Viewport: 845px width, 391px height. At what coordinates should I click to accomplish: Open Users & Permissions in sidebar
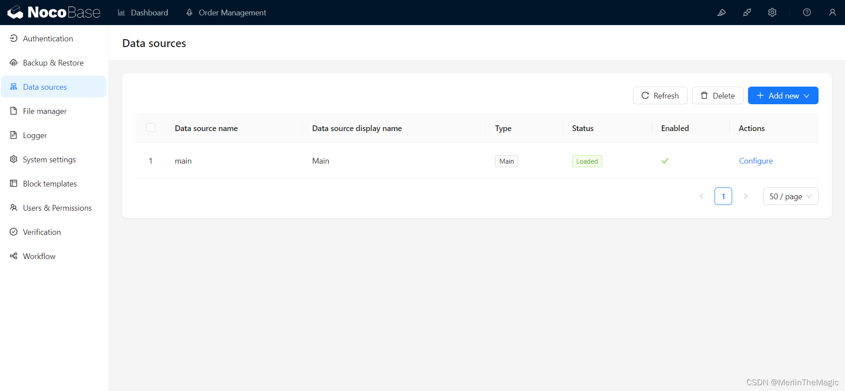[x=54, y=208]
